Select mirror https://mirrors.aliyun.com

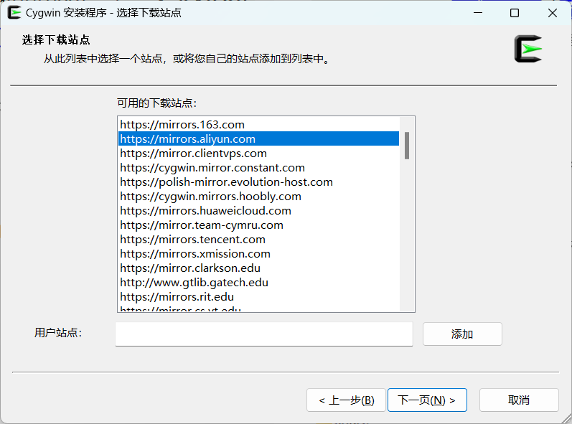(x=258, y=138)
